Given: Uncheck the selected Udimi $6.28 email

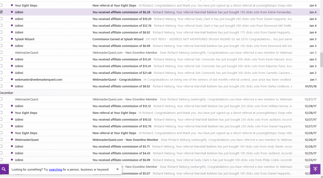Looking at the screenshot, I should (1, 12).
